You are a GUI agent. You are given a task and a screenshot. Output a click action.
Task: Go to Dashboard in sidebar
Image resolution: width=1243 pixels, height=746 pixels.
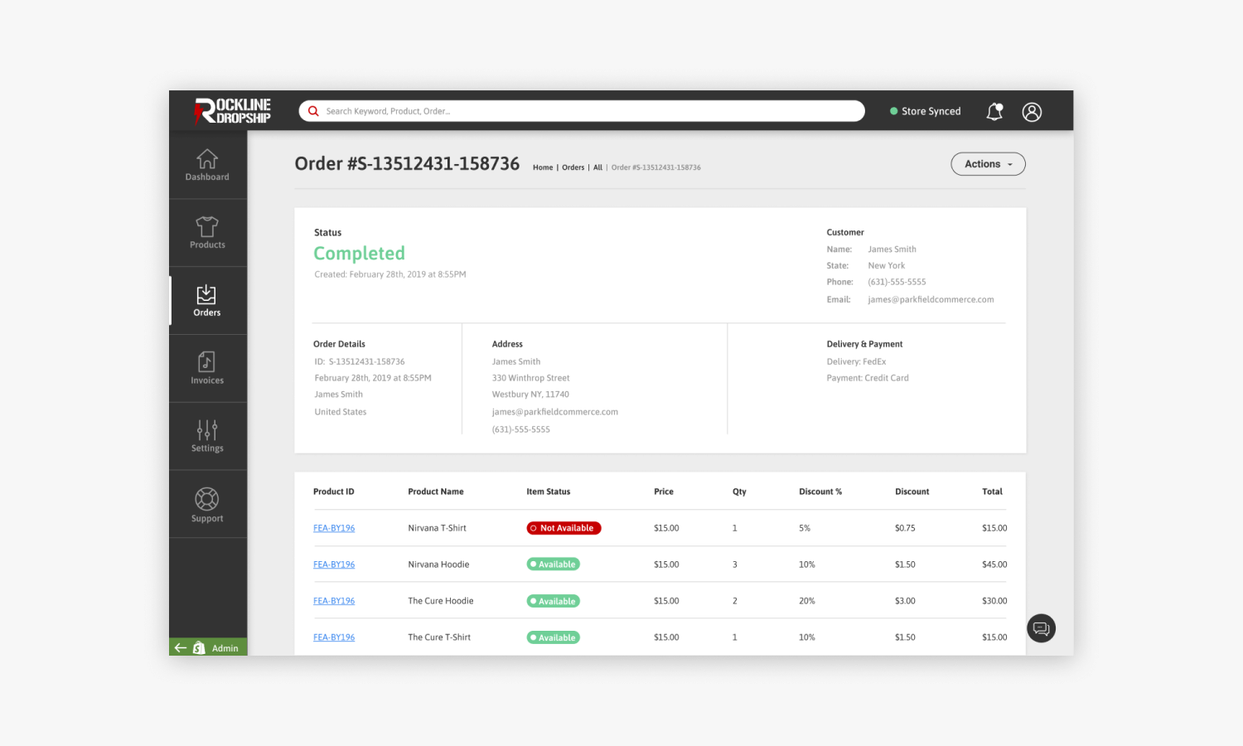tap(207, 164)
